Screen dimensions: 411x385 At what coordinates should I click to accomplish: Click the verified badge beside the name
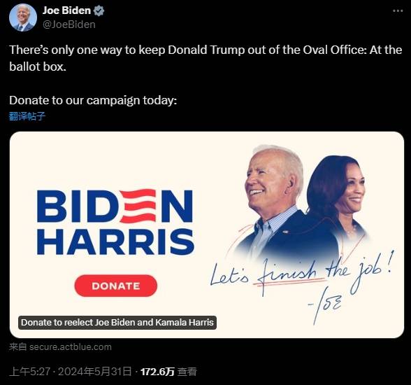[99, 10]
